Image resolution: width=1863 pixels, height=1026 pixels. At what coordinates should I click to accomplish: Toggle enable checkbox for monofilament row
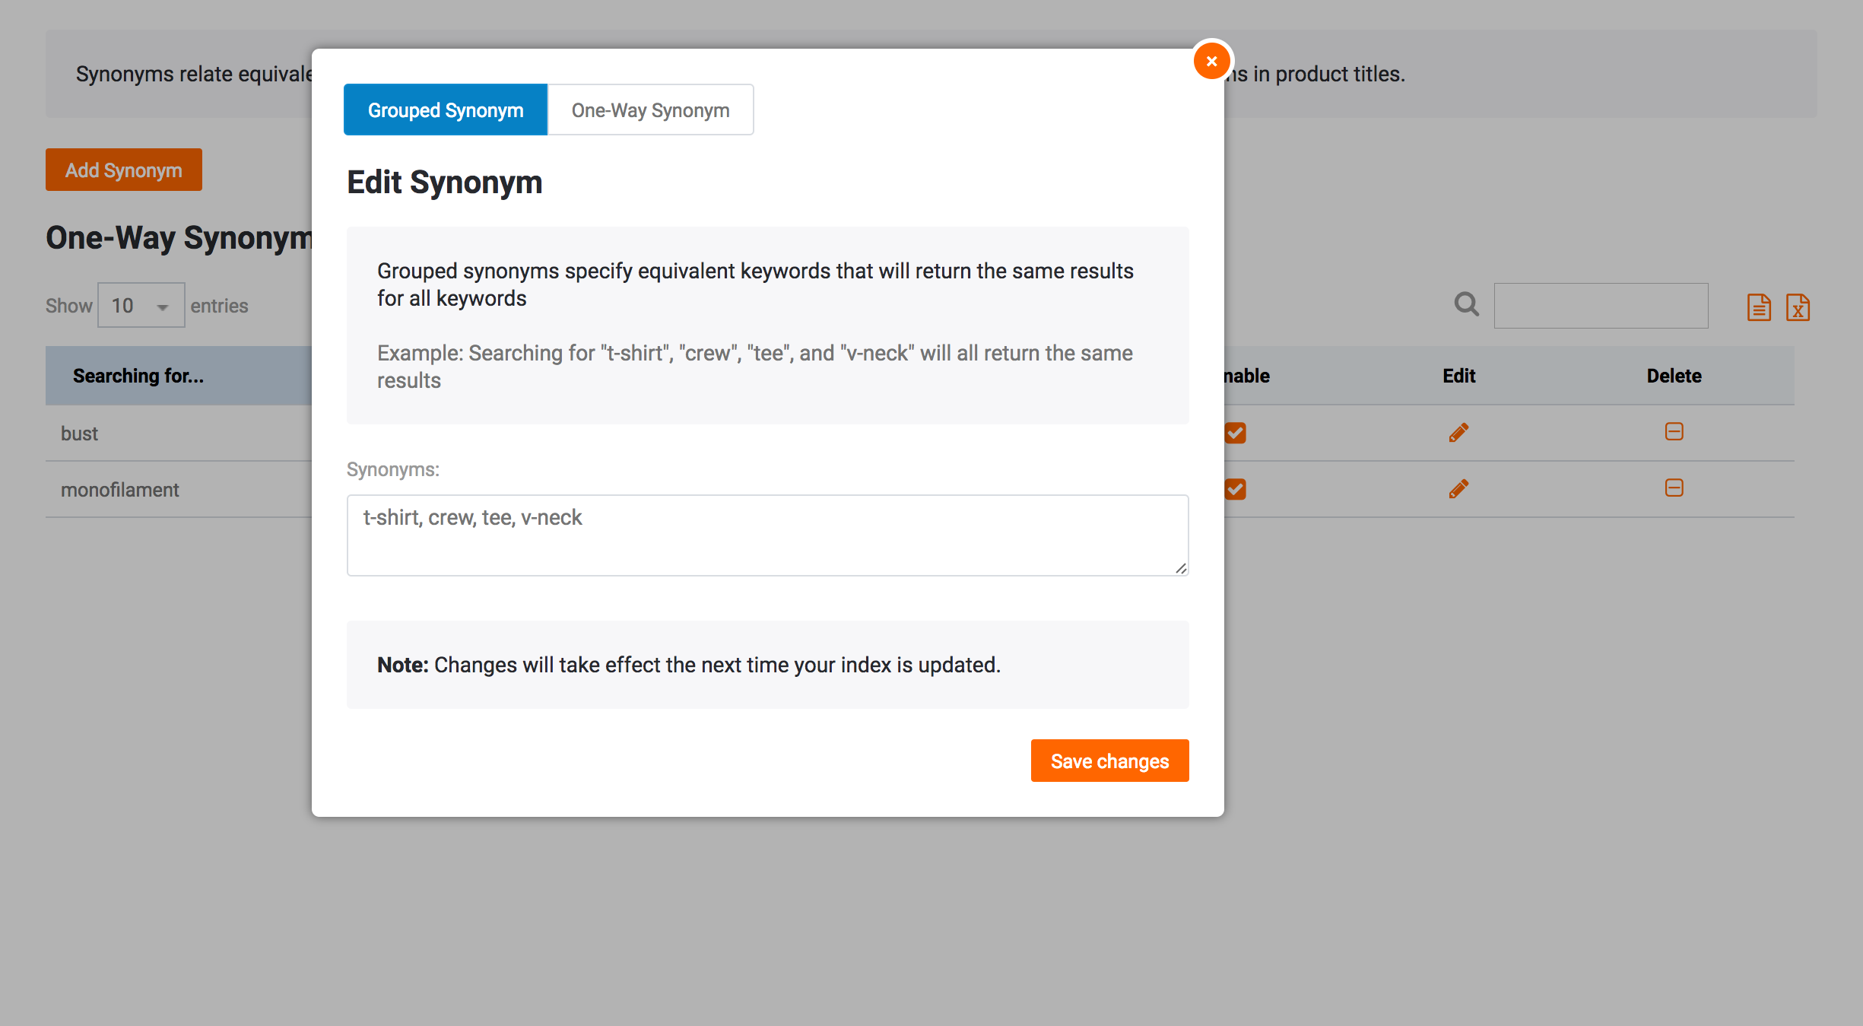pos(1236,489)
